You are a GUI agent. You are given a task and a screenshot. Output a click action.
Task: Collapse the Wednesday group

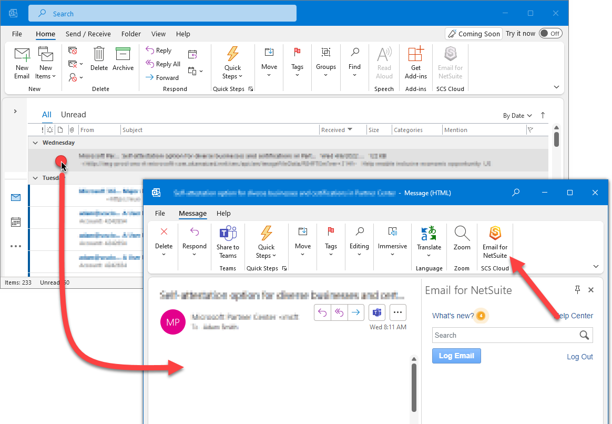coord(35,143)
